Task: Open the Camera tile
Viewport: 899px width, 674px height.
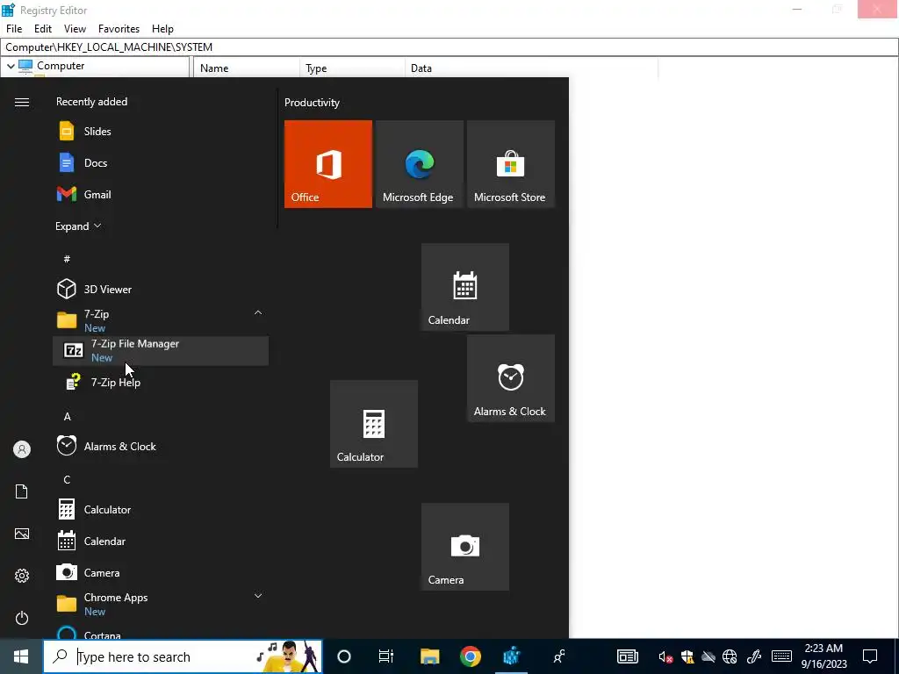Action: point(465,547)
